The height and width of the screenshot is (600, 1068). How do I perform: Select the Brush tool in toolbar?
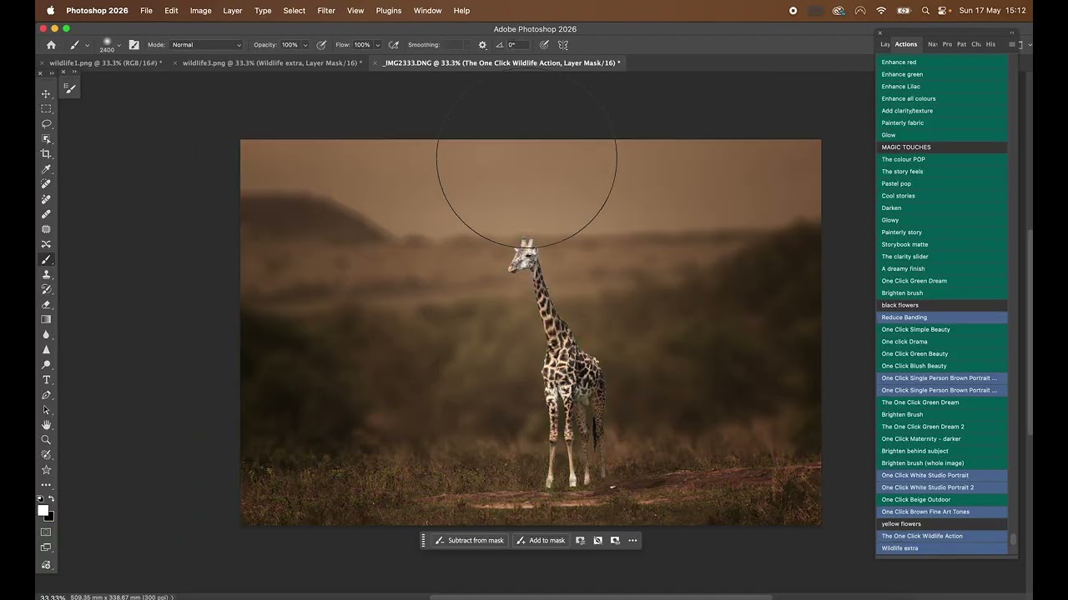tap(46, 259)
